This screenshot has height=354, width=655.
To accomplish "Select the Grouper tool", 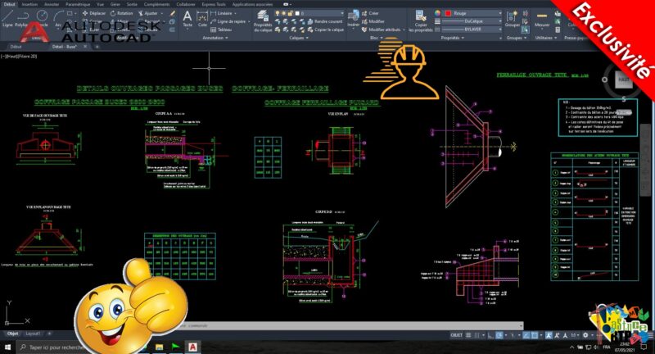I will 512,19.
